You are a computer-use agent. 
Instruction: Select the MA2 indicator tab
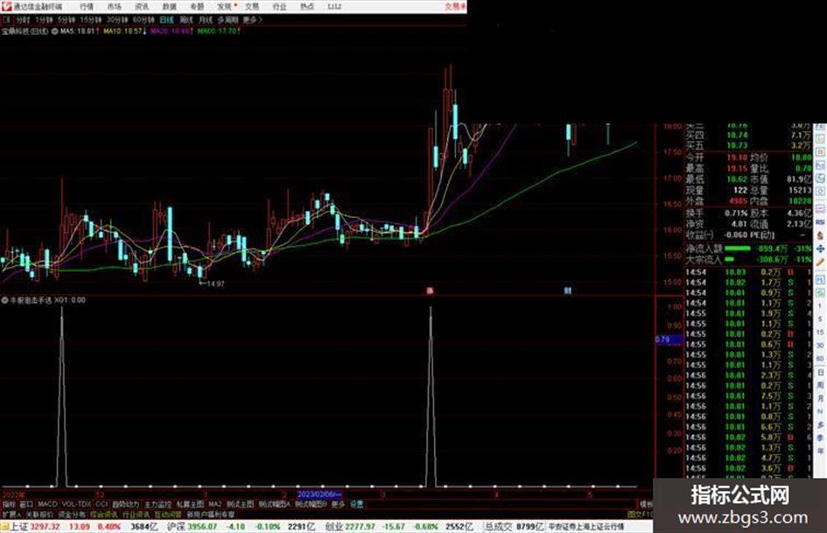click(x=214, y=504)
